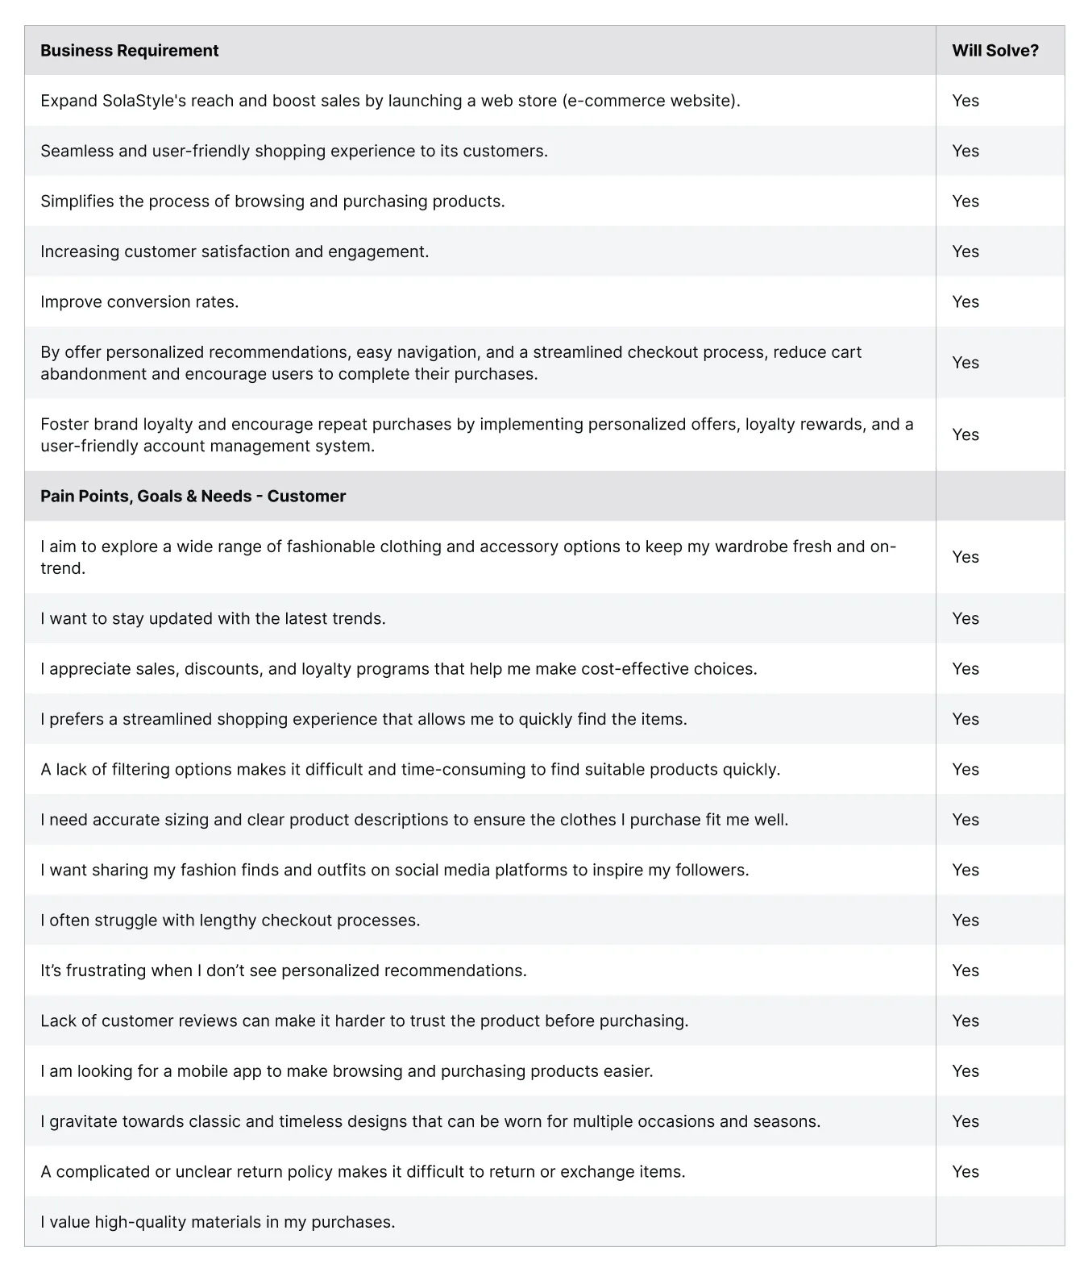This screenshot has width=1088, height=1272.
Task: Click the "Foster brand loyalty" requirement cell
Action: (476, 435)
